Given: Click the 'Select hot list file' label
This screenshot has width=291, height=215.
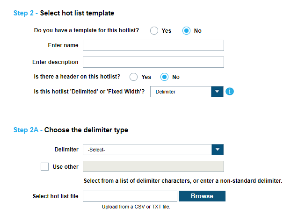Looking at the screenshot, I should click(x=55, y=196).
